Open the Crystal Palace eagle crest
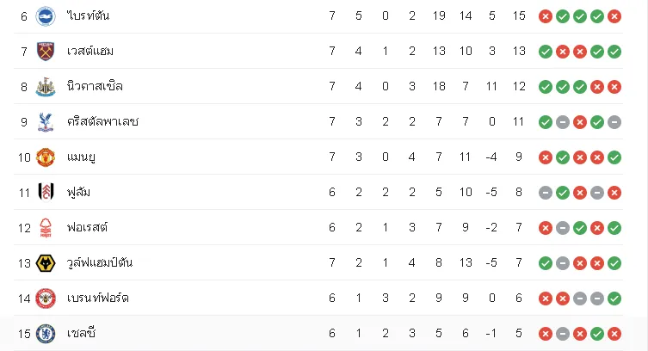 pyautogui.click(x=46, y=122)
